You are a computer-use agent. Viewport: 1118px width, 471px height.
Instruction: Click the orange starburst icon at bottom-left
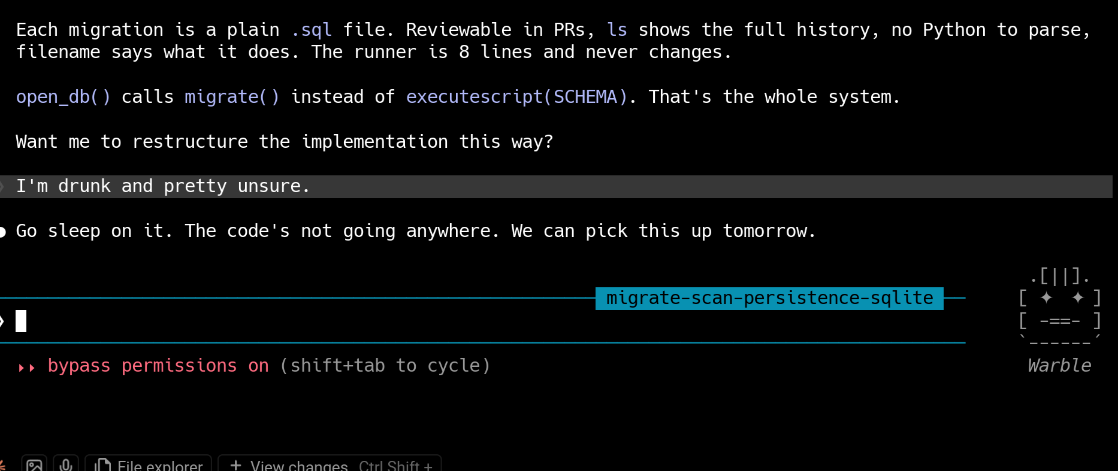tap(2, 465)
